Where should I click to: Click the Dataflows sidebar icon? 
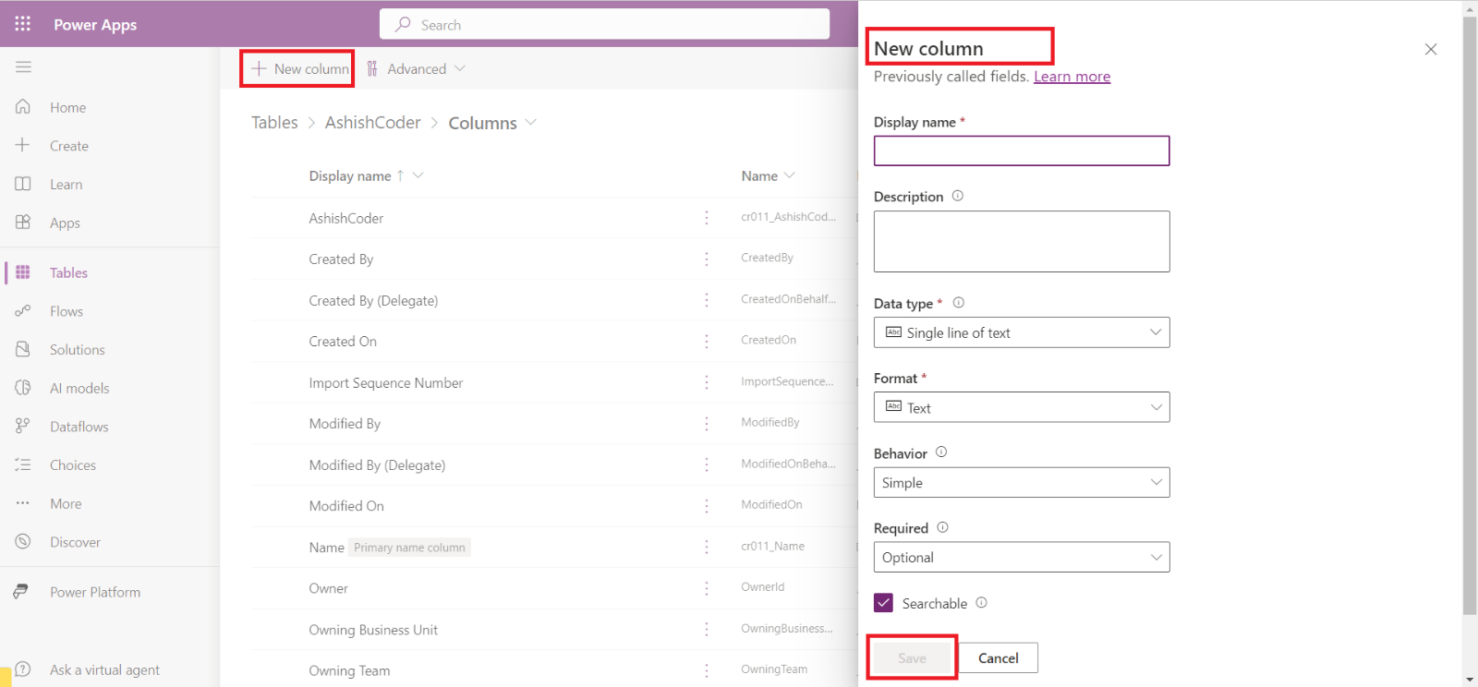point(23,427)
